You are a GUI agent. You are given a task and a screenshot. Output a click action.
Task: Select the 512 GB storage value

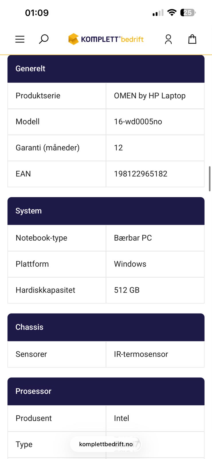pos(127,290)
